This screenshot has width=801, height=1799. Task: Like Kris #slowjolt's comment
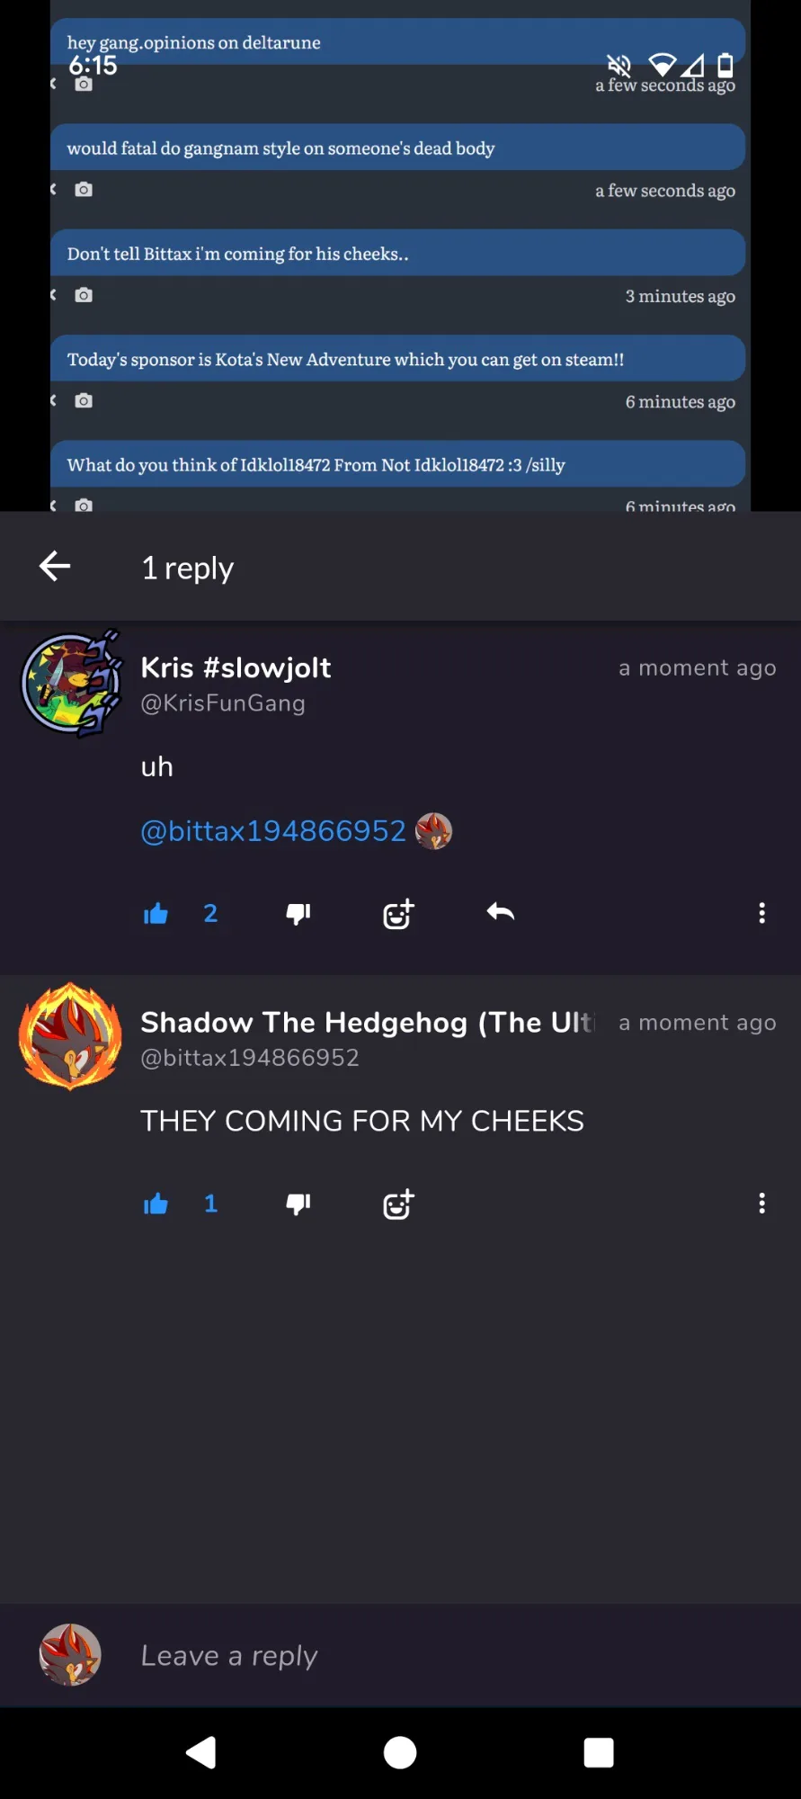[156, 914]
